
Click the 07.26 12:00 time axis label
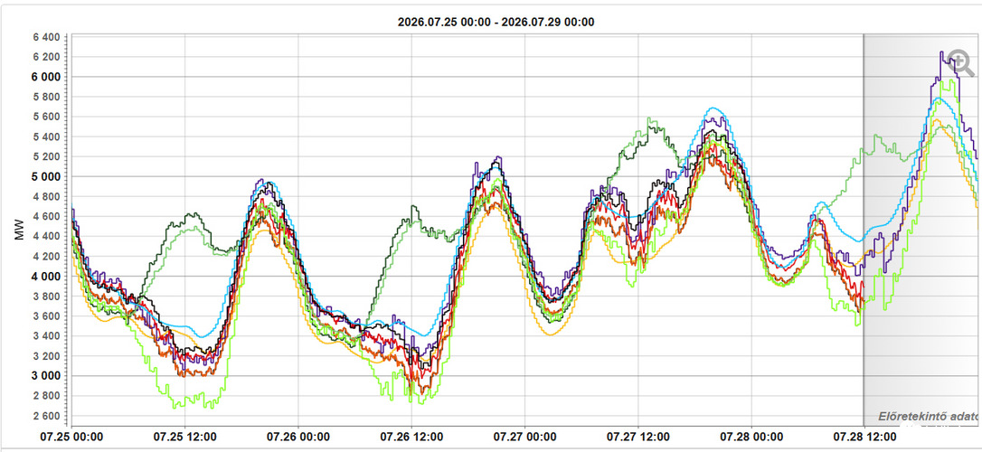point(411,437)
